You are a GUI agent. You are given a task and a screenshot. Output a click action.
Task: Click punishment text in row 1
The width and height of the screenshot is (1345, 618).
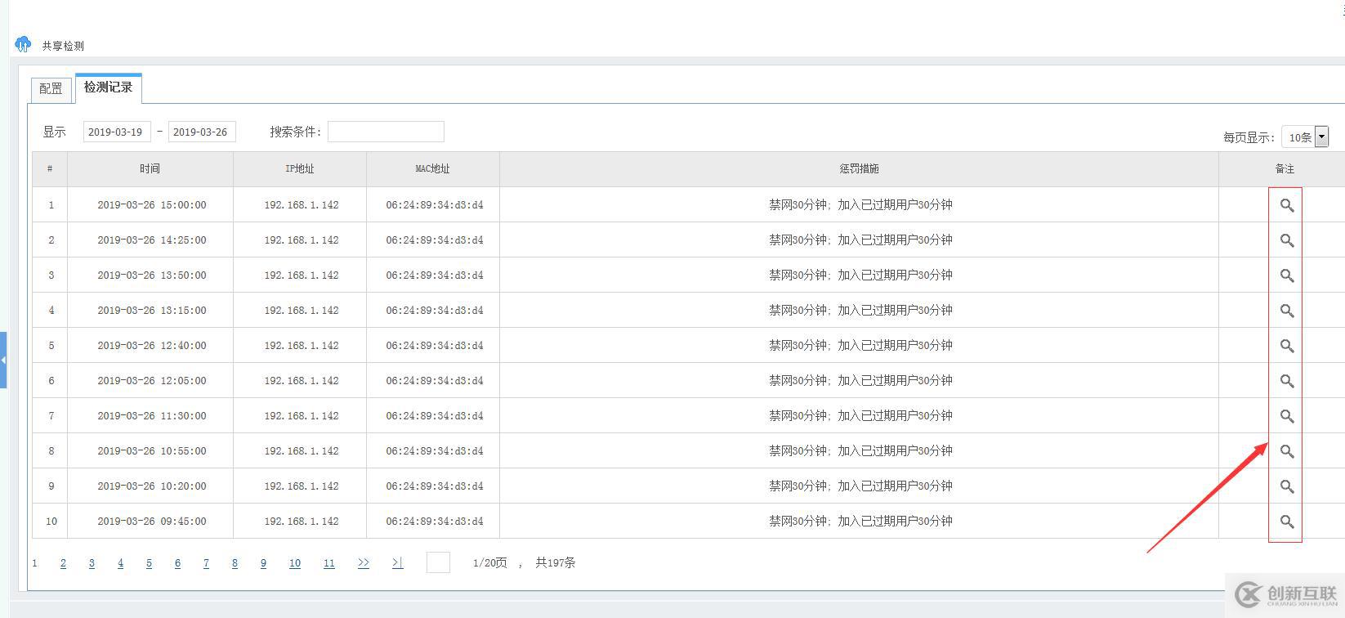click(860, 205)
